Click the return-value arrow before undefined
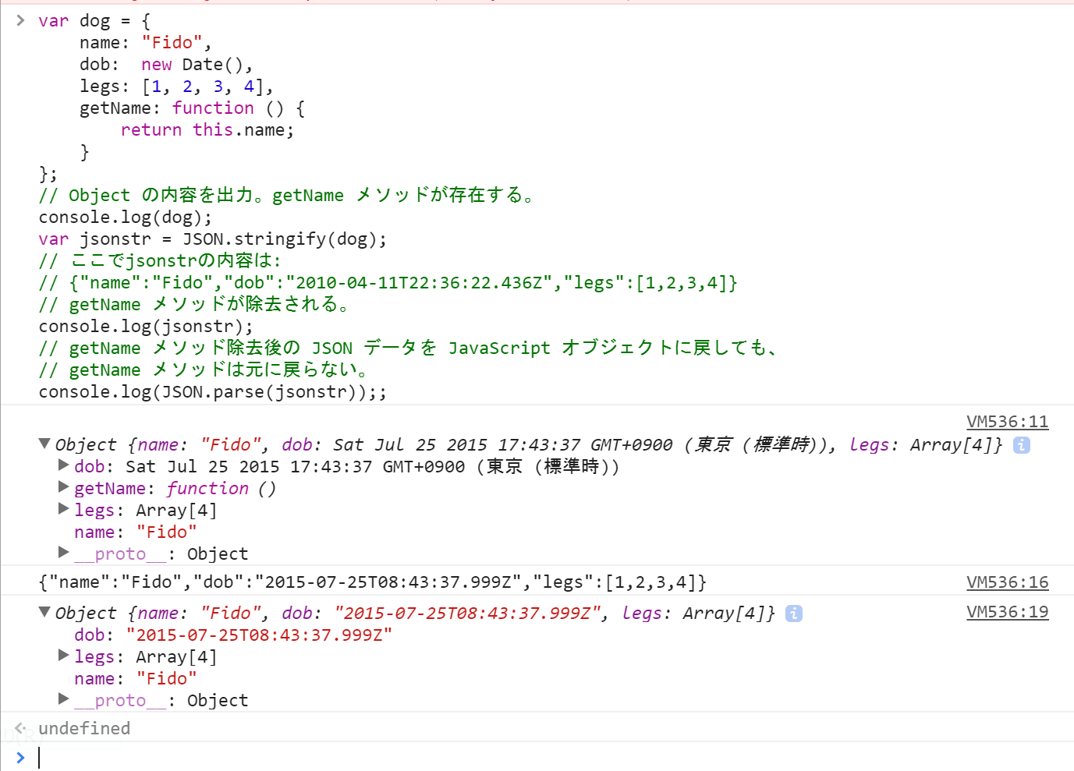The height and width of the screenshot is (771, 1074). [x=19, y=727]
